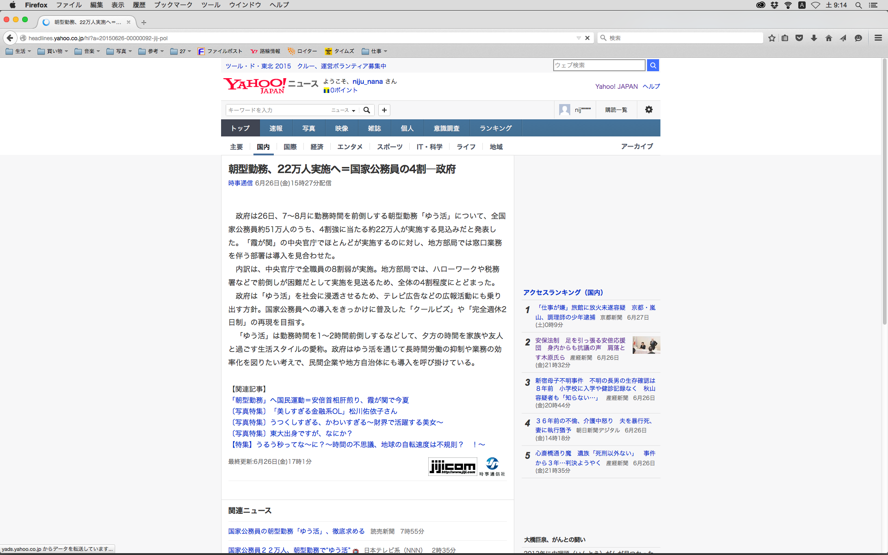
Task: Click blue web search magnifier button
Action: [653, 65]
